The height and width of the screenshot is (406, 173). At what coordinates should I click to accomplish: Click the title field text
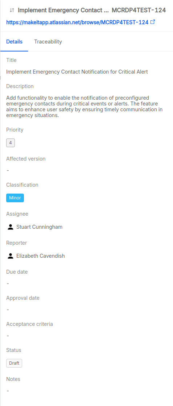[77, 72]
